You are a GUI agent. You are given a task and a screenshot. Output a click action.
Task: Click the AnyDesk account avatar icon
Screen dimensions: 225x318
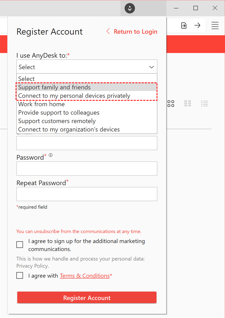pos(130,8)
